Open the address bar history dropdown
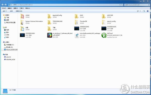The height and width of the screenshot is (95, 151). coord(120,5)
